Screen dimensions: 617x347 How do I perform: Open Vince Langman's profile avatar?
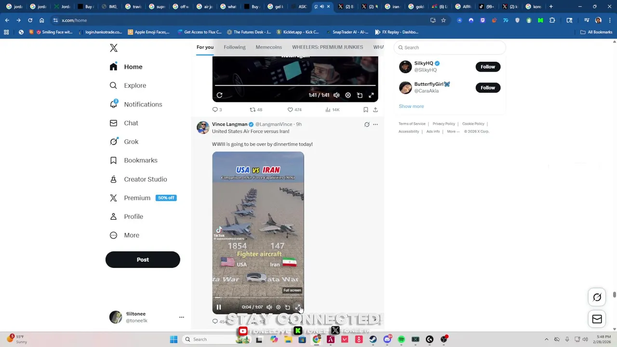203,127
